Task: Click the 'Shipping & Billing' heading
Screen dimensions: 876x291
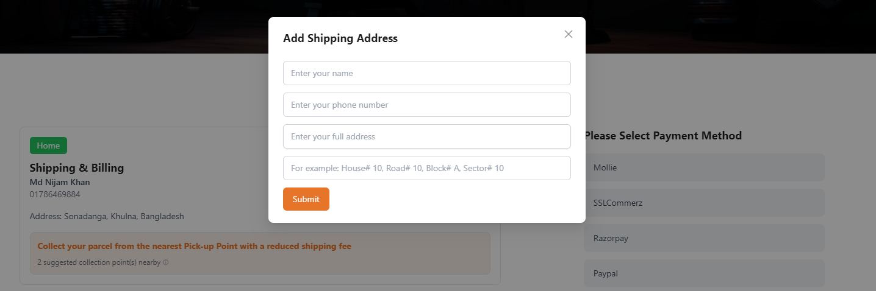Action: pos(77,168)
